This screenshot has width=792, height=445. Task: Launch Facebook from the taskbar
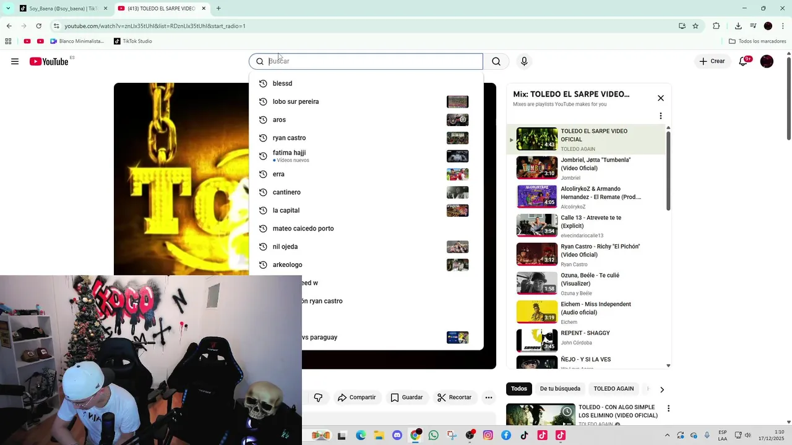click(x=506, y=435)
